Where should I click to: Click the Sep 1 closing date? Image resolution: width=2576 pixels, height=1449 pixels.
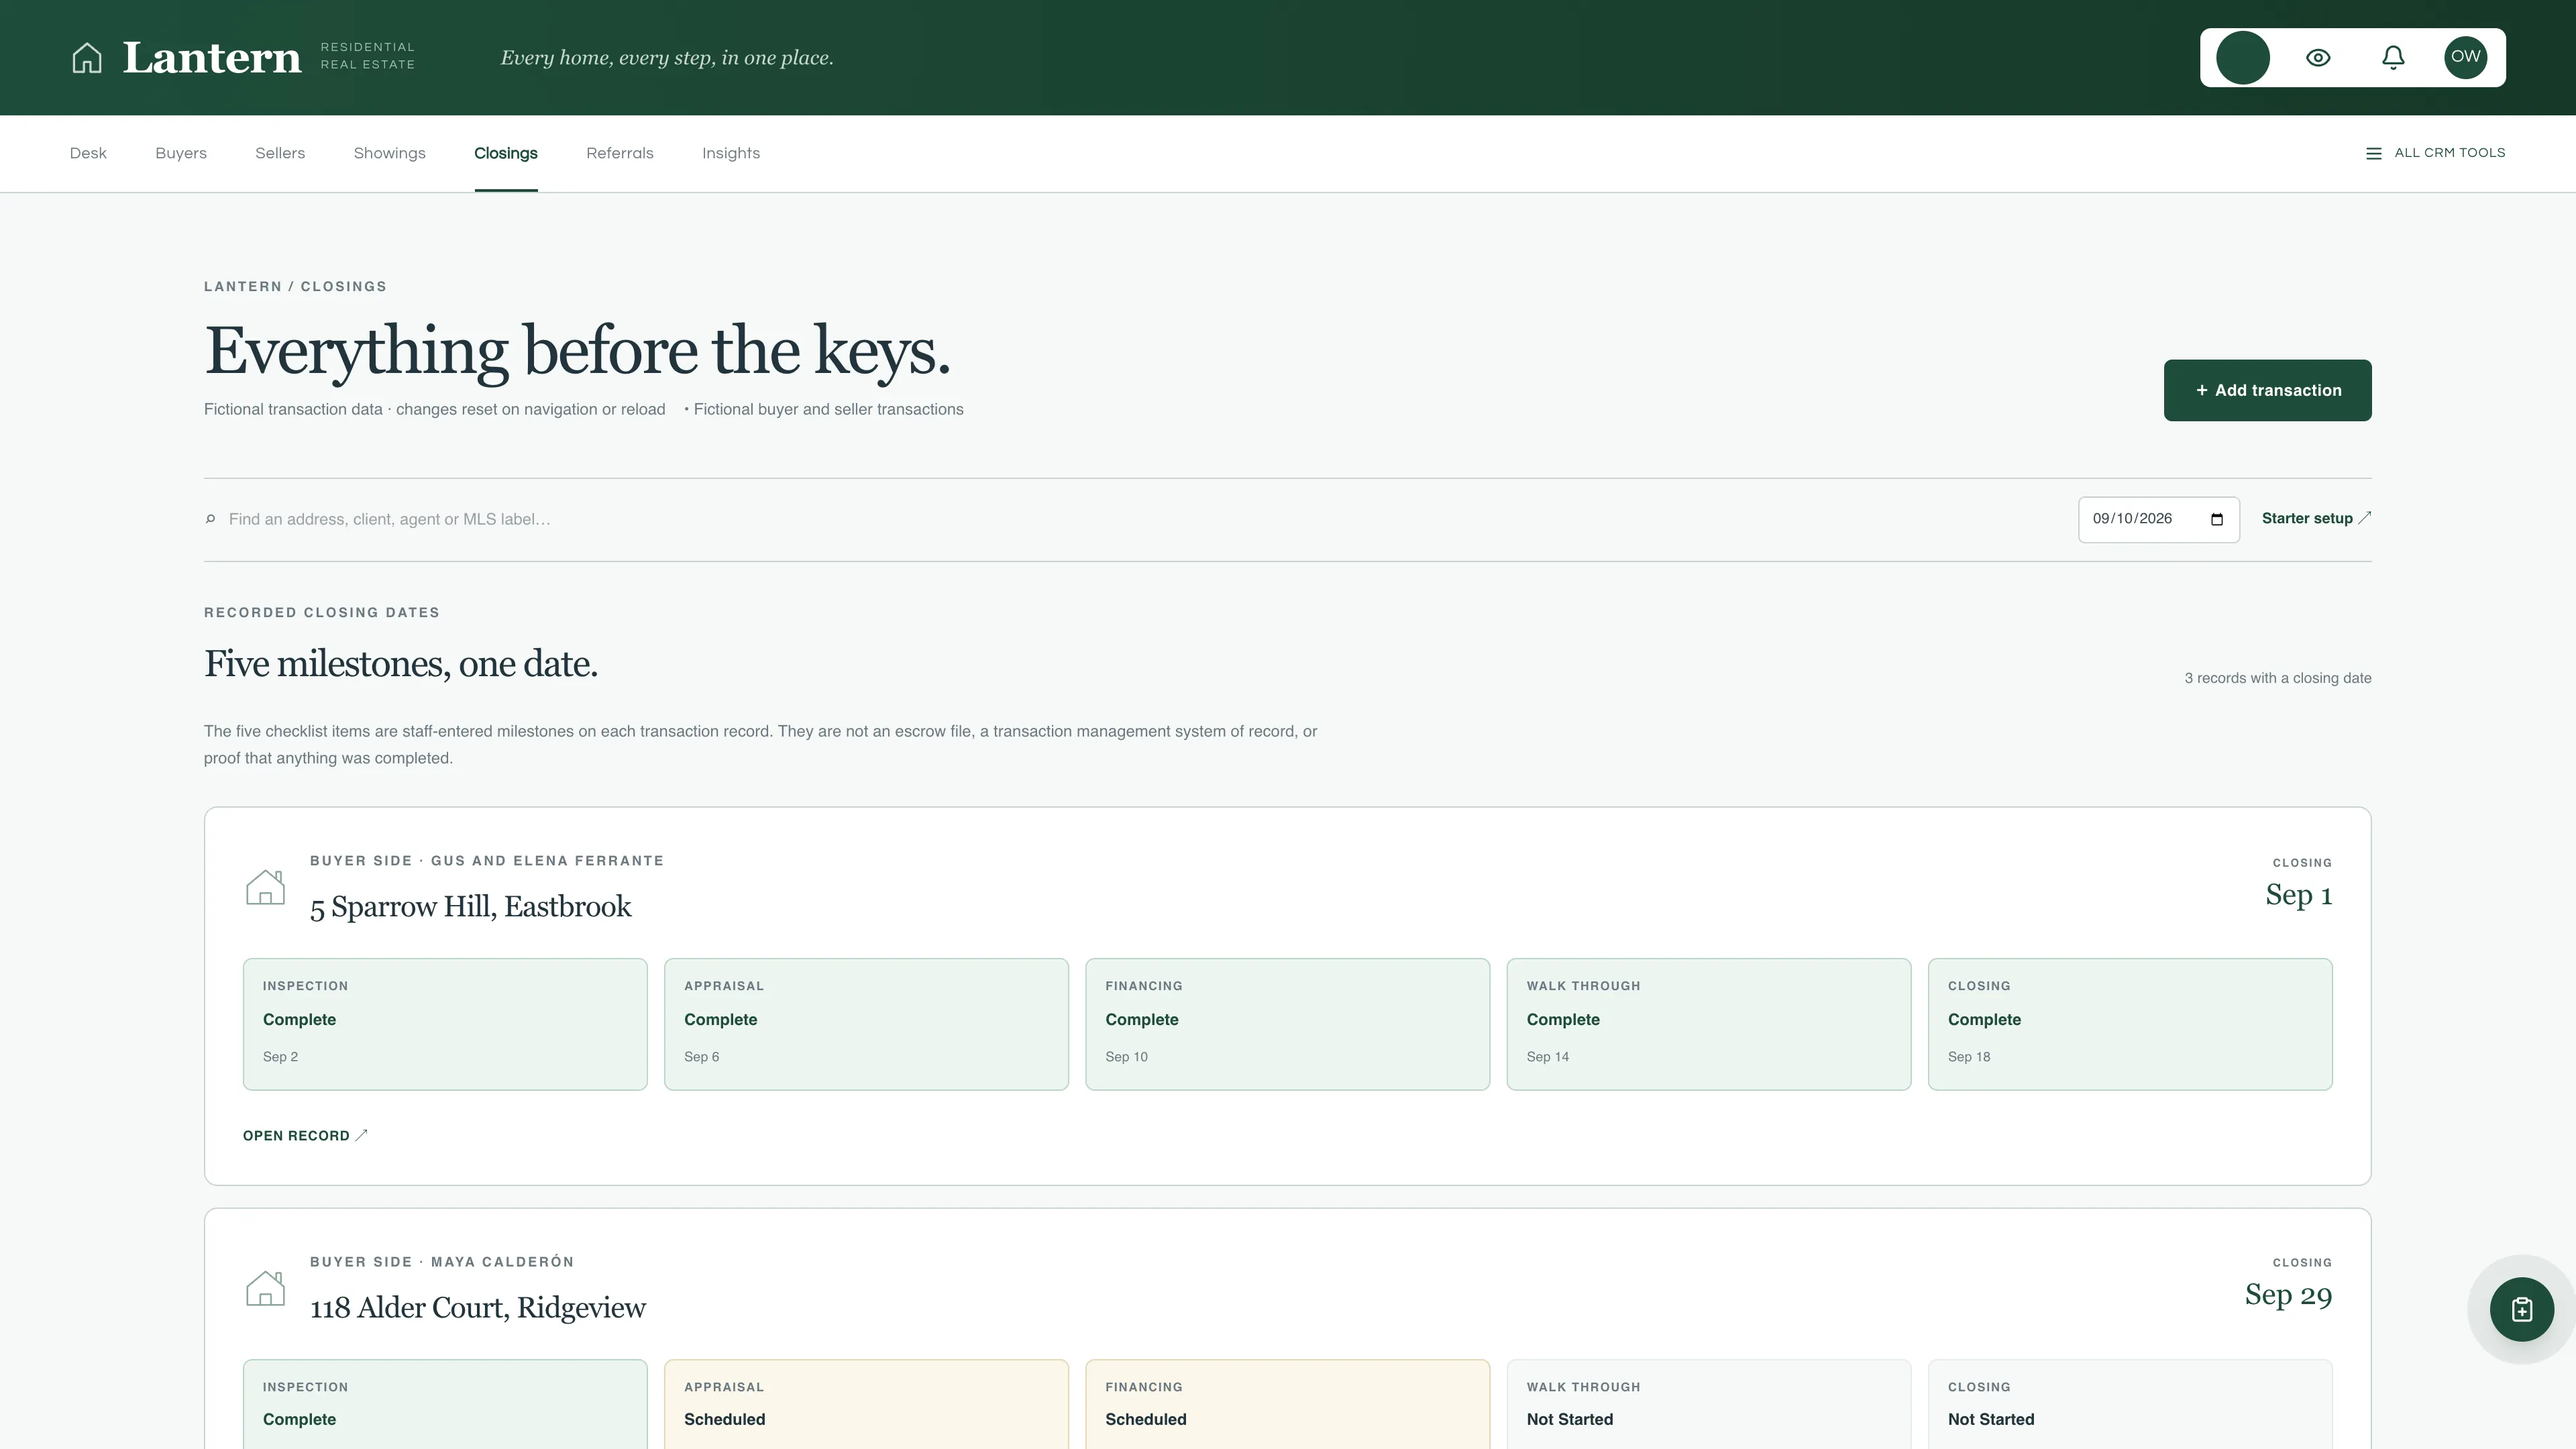(2298, 894)
